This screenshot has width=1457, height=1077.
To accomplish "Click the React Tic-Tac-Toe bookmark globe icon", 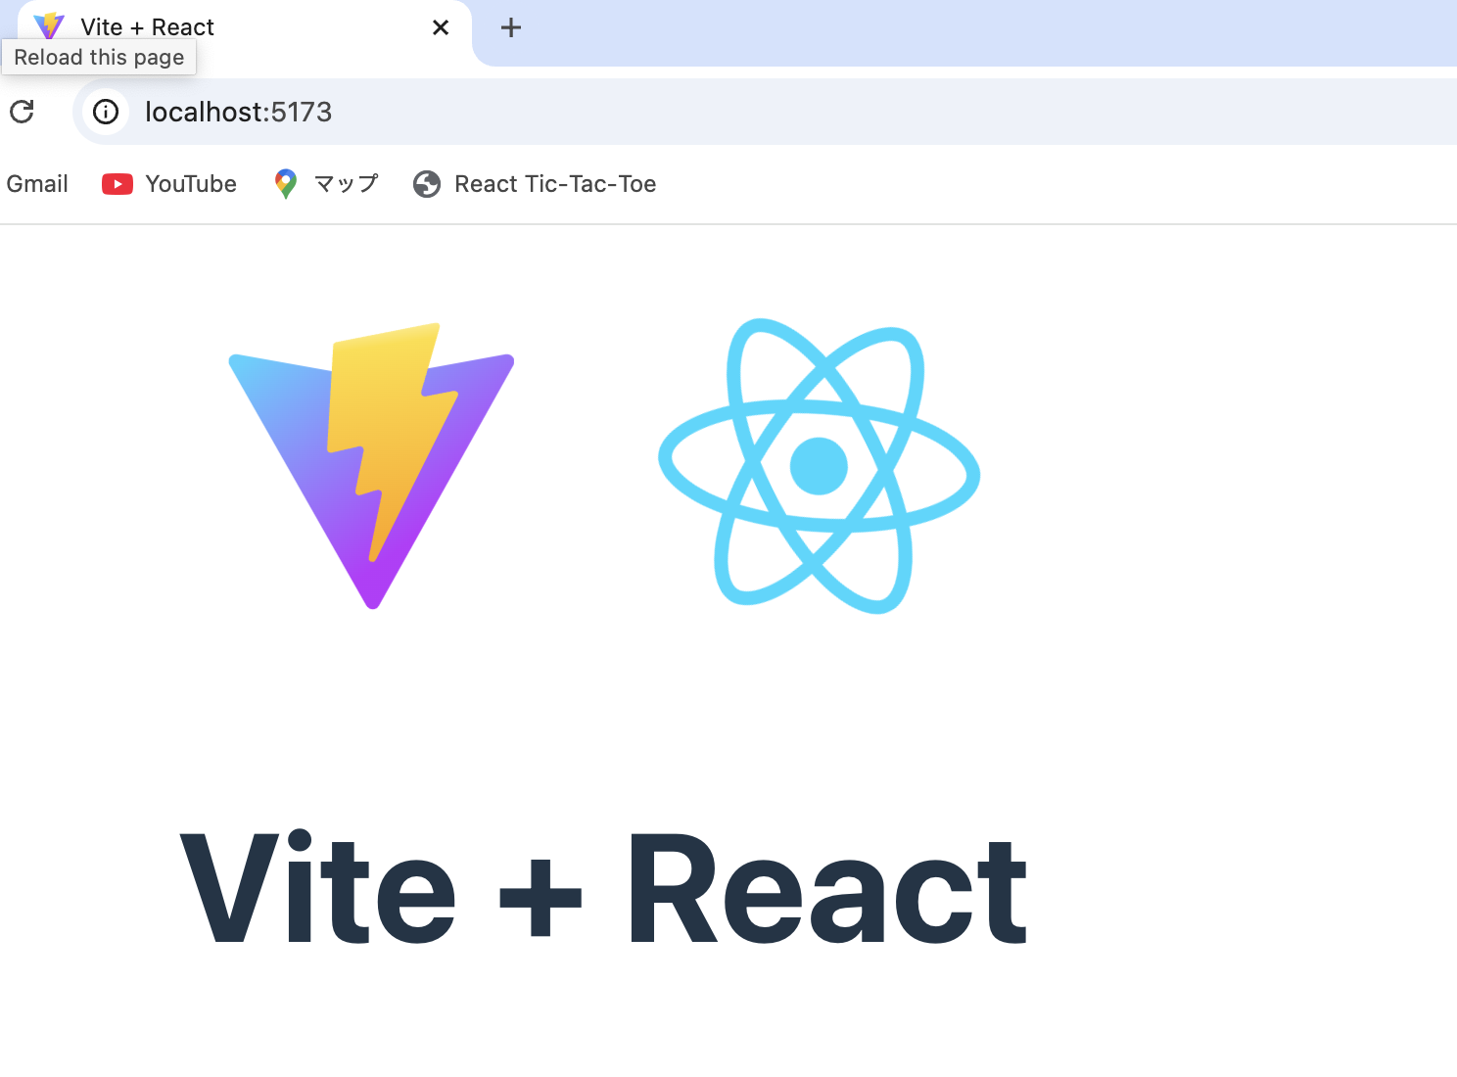I will tap(427, 184).
